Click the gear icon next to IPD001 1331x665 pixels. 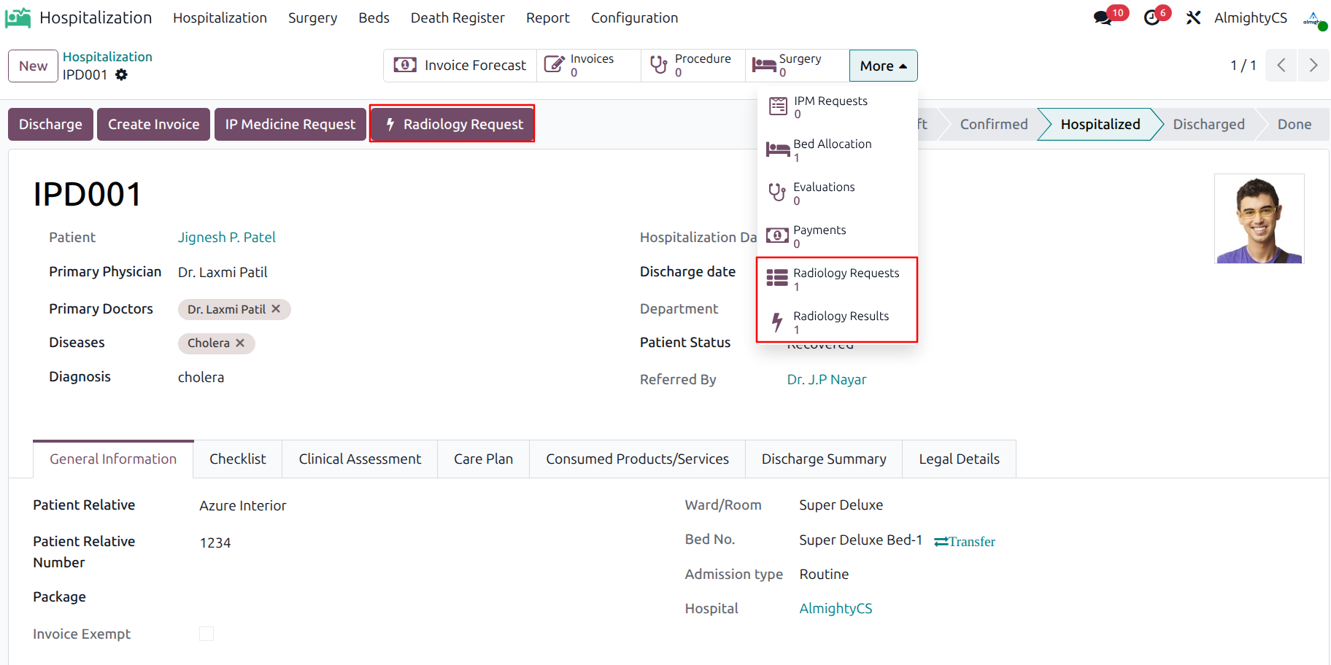click(x=122, y=74)
